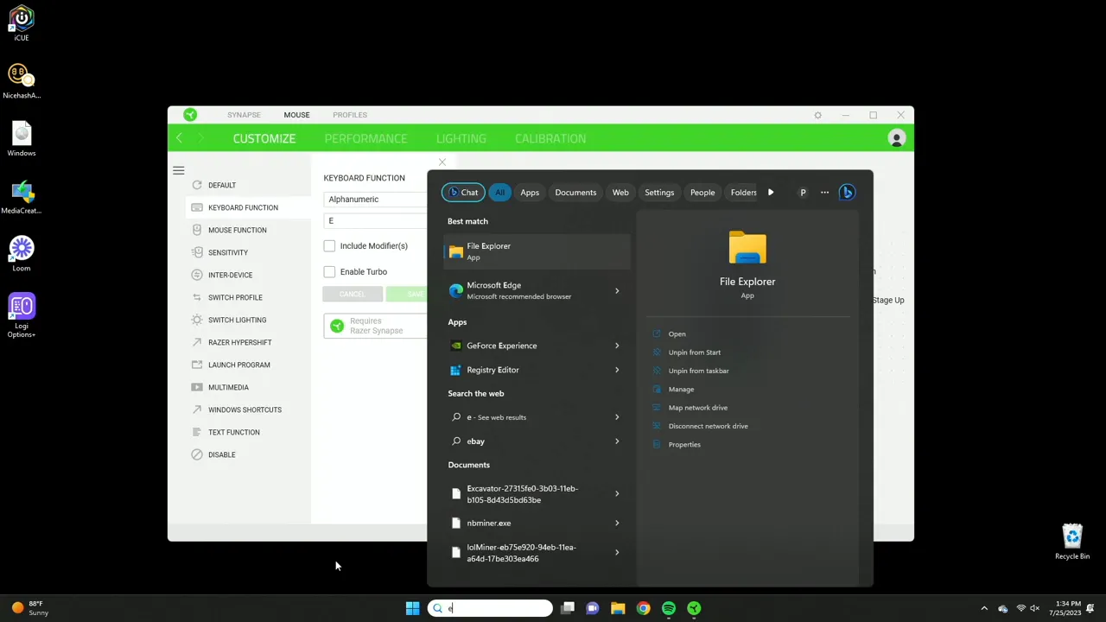Click the Windows Start button
Viewport: 1106px width, 622px height.
pyautogui.click(x=412, y=608)
